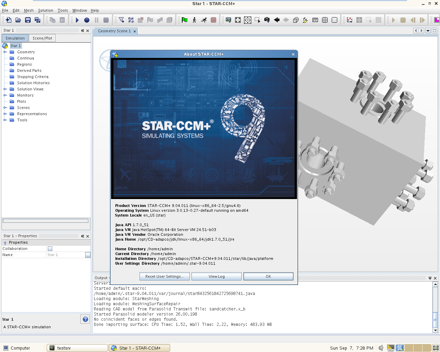This screenshot has width=440, height=352.
Task: Open the Computer launcher in the taskbar
Action: coord(17,348)
